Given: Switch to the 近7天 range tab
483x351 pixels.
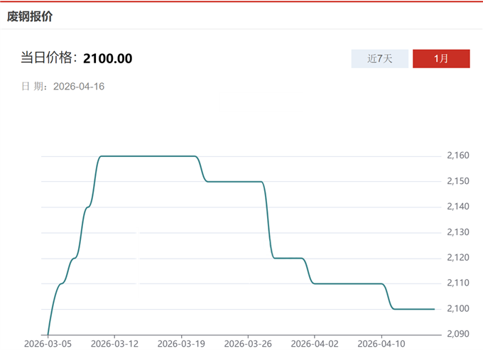Looking at the screenshot, I should tap(380, 59).
